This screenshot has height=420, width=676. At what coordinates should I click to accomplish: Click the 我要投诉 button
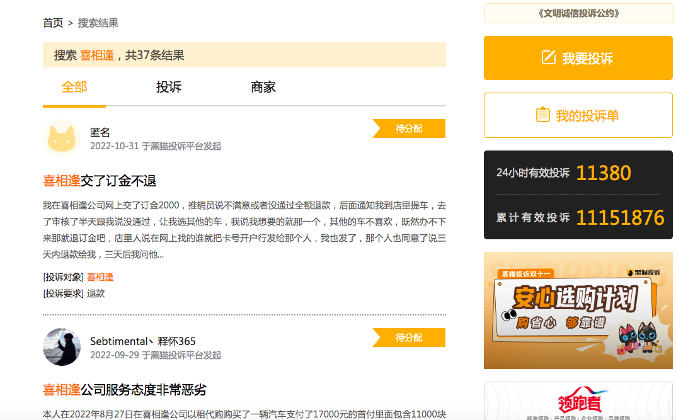click(578, 58)
